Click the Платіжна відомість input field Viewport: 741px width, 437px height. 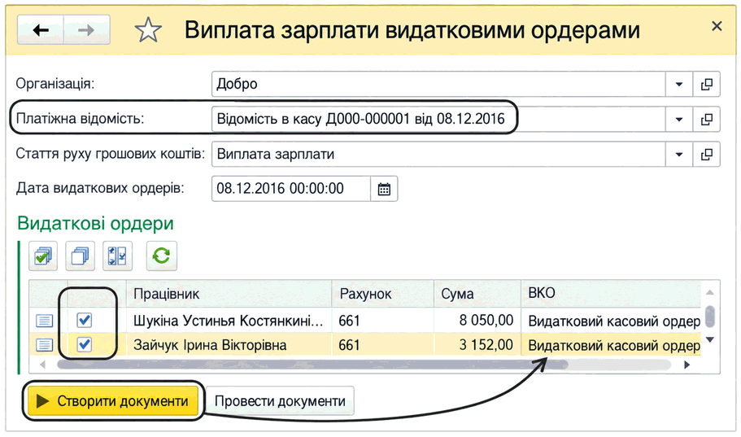(438, 119)
